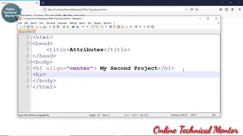Click the Show All Characters icon
The height and width of the screenshot is (136, 243).
(x=106, y=27)
